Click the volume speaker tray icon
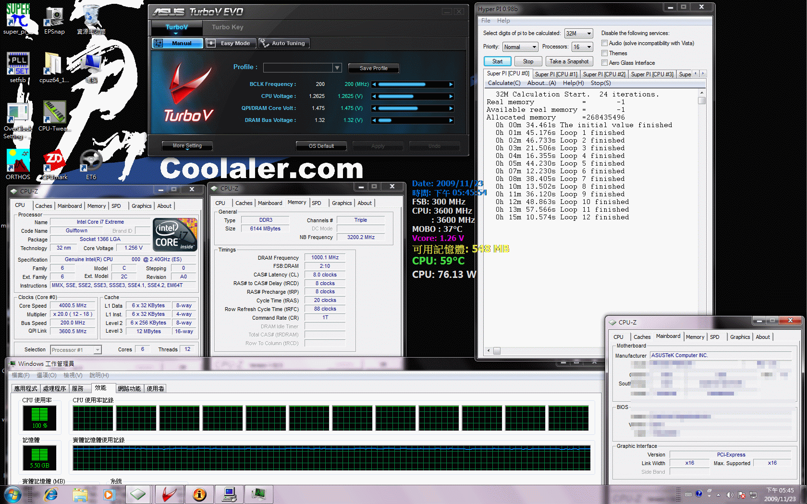This screenshot has height=504, width=807. (x=730, y=494)
